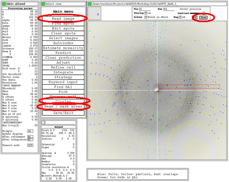Screen dimensions: 229x182
Task: Click Save/Exit button
Action: (63, 113)
